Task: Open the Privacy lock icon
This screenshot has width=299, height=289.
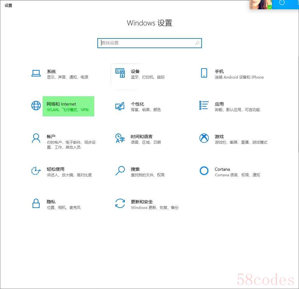Action: [x=36, y=203]
